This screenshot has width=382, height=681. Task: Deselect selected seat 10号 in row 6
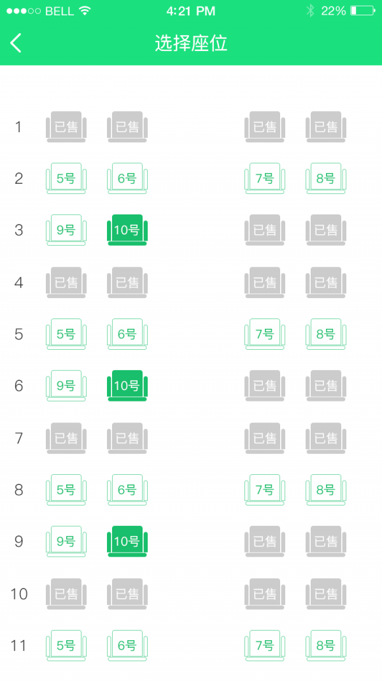click(127, 385)
